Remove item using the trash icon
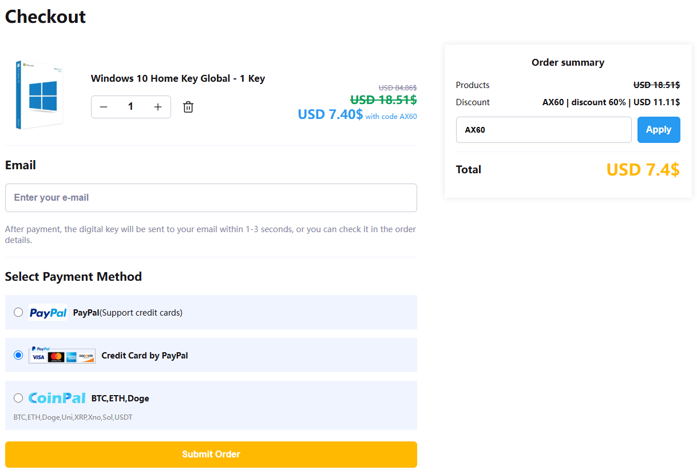Image resolution: width=697 pixels, height=474 pixels. pos(188,107)
